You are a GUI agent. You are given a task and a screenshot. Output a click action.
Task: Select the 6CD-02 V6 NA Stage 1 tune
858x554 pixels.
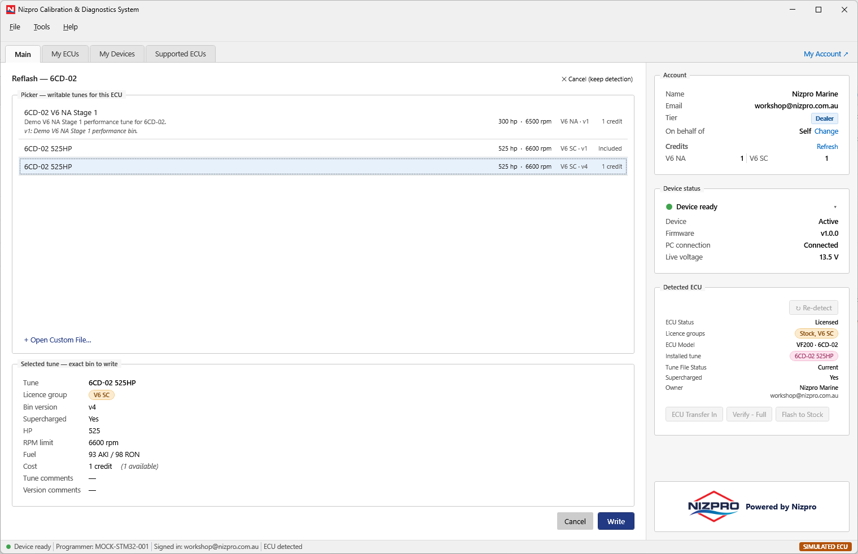[323, 121]
